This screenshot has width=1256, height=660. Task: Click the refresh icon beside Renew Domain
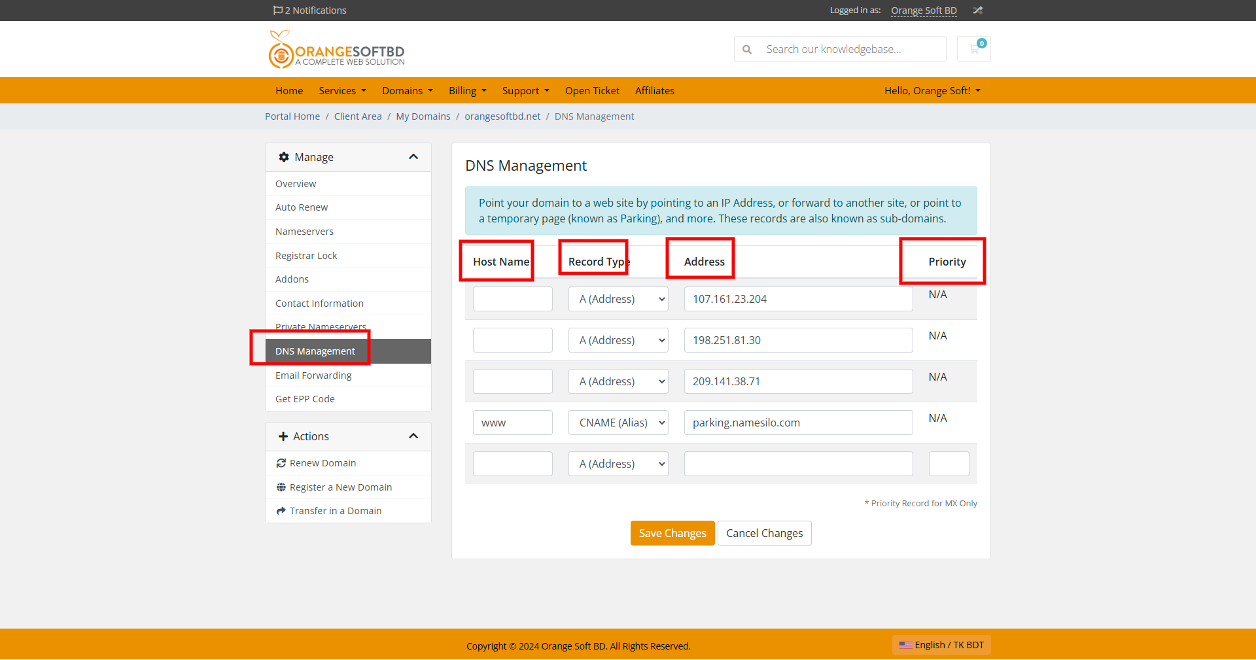click(281, 462)
